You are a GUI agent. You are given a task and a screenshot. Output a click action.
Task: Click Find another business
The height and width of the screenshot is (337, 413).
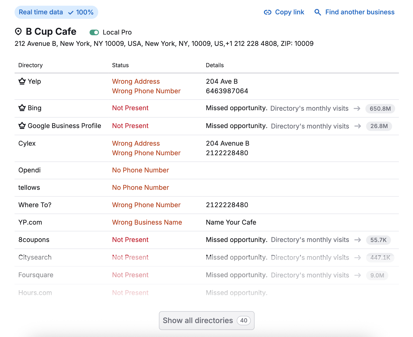pos(360,12)
